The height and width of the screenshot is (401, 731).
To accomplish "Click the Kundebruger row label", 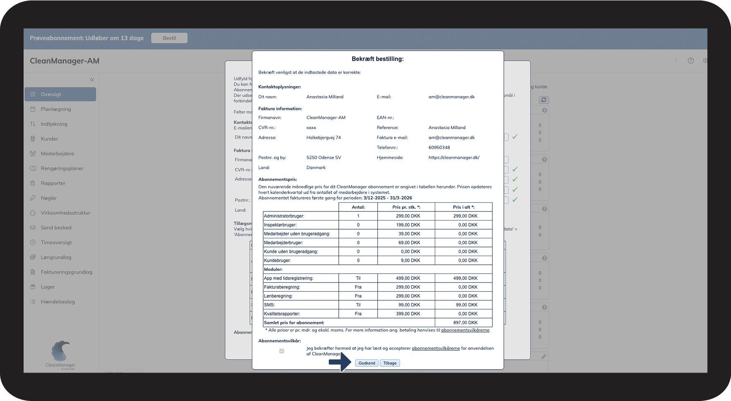I will pos(277,261).
